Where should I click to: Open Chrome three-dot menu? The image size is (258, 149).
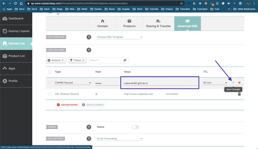pos(254,3)
